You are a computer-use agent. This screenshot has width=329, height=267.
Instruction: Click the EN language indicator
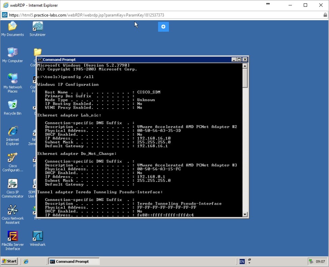tap(242, 261)
